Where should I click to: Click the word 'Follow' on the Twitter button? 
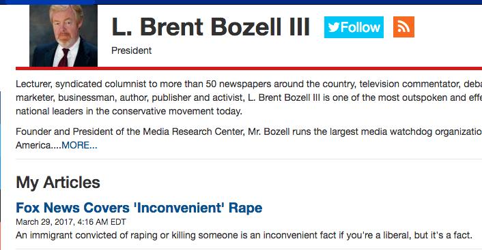(x=360, y=27)
